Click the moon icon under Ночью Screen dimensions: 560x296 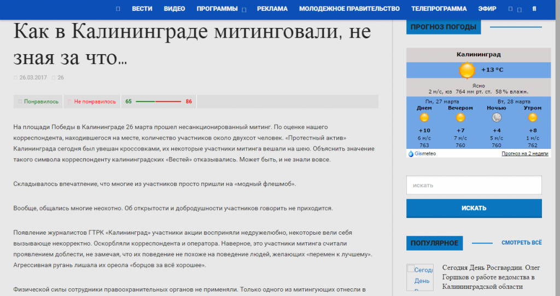click(497, 118)
